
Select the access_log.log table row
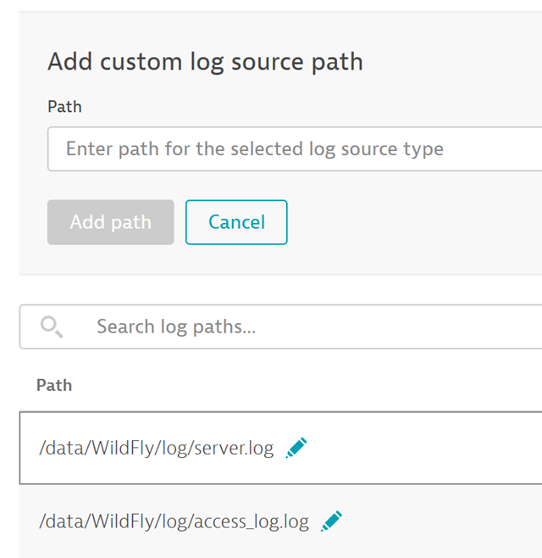coord(281,522)
